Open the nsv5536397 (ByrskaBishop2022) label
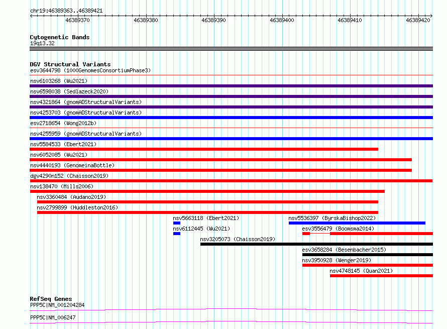 tap(332, 218)
